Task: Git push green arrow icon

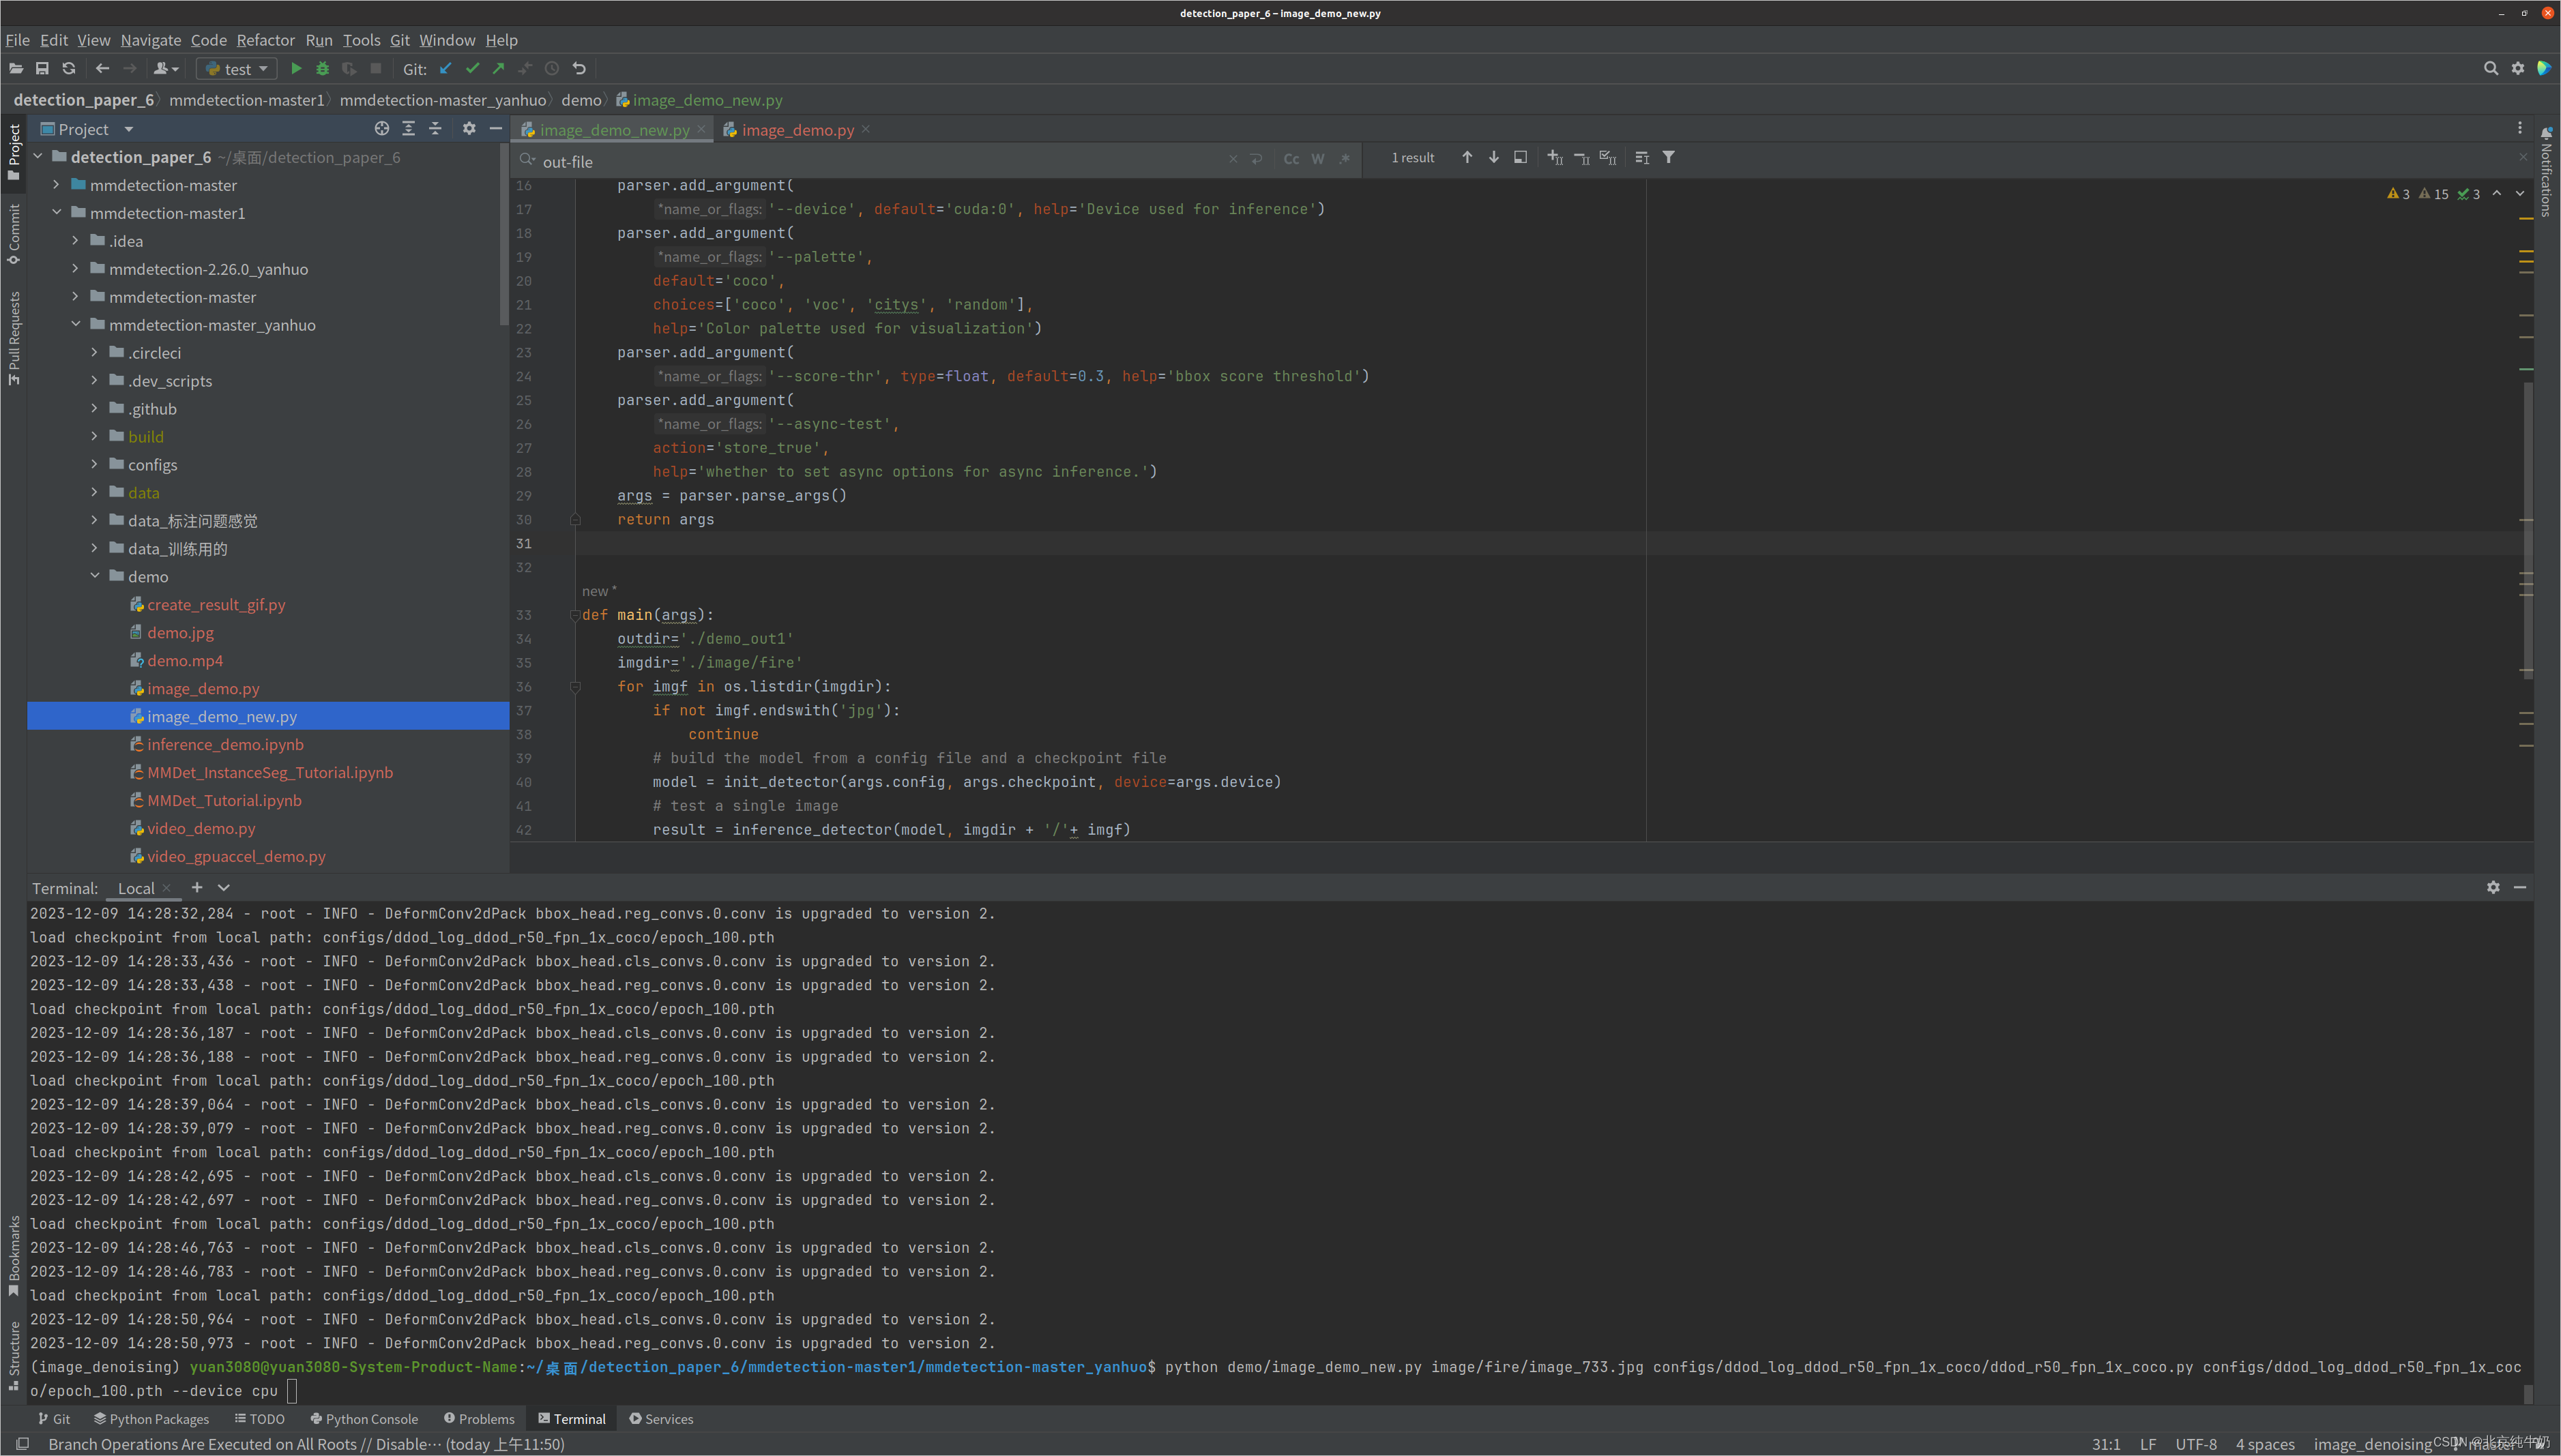Action: click(498, 69)
